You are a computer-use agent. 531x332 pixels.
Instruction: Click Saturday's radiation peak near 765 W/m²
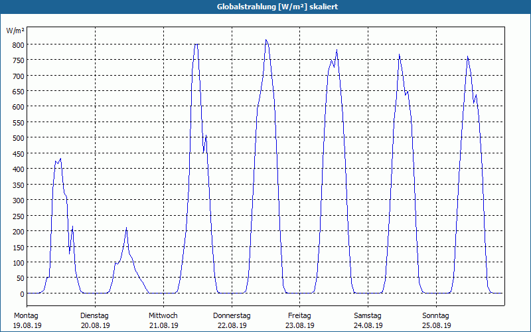tap(400, 54)
